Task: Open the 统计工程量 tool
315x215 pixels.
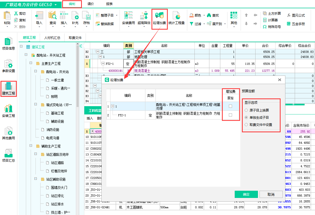Action: (x=176, y=18)
